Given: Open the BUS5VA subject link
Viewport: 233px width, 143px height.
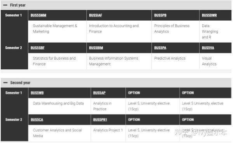Looking at the screenshot, I should click(x=208, y=48).
